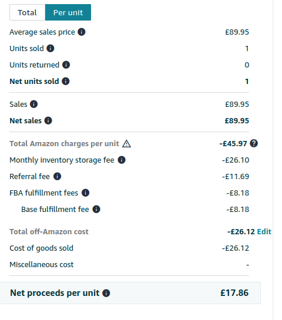Open info for FBA fulfillment fees
282x320 pixels.
85,193
